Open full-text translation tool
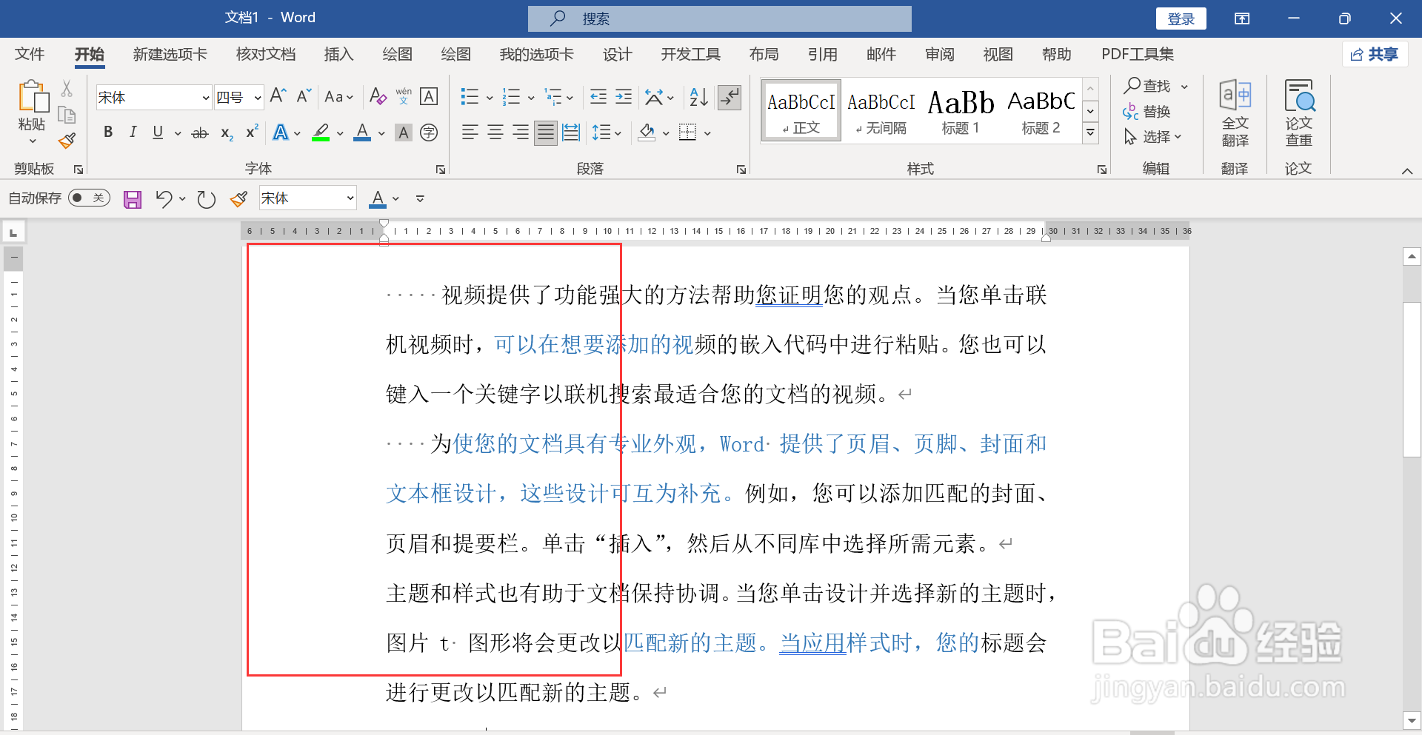1422x735 pixels. (1235, 113)
